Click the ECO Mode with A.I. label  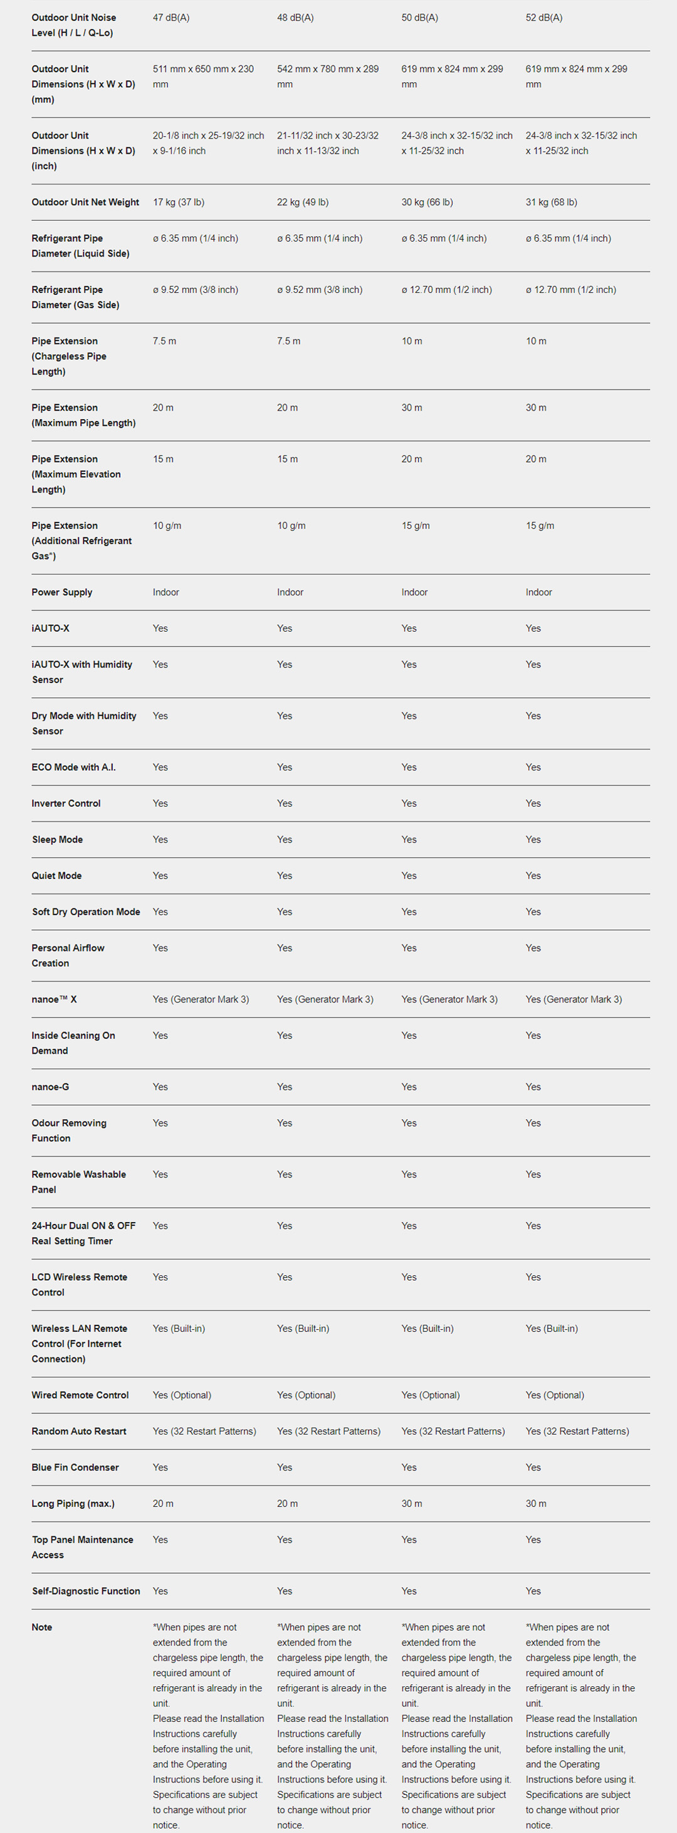73,767
